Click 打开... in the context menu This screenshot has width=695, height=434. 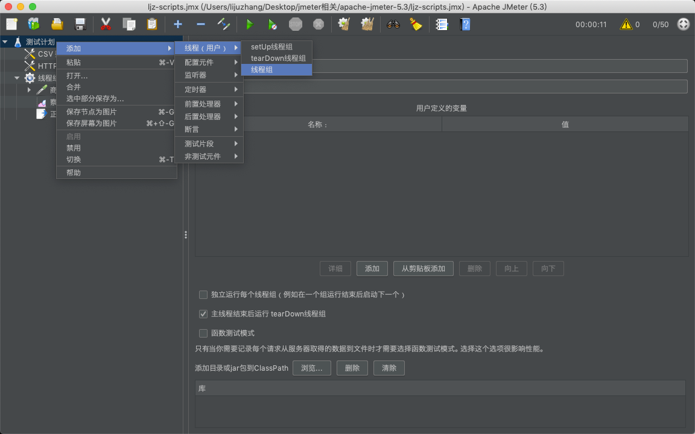pos(116,76)
